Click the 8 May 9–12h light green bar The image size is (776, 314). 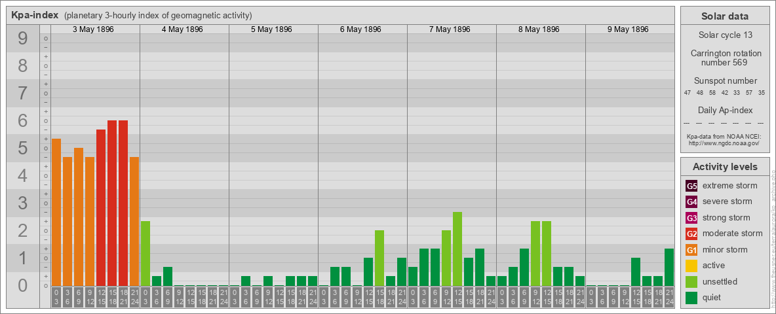point(535,254)
